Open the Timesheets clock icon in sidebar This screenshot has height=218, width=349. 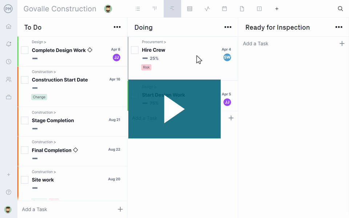(x=8, y=61)
